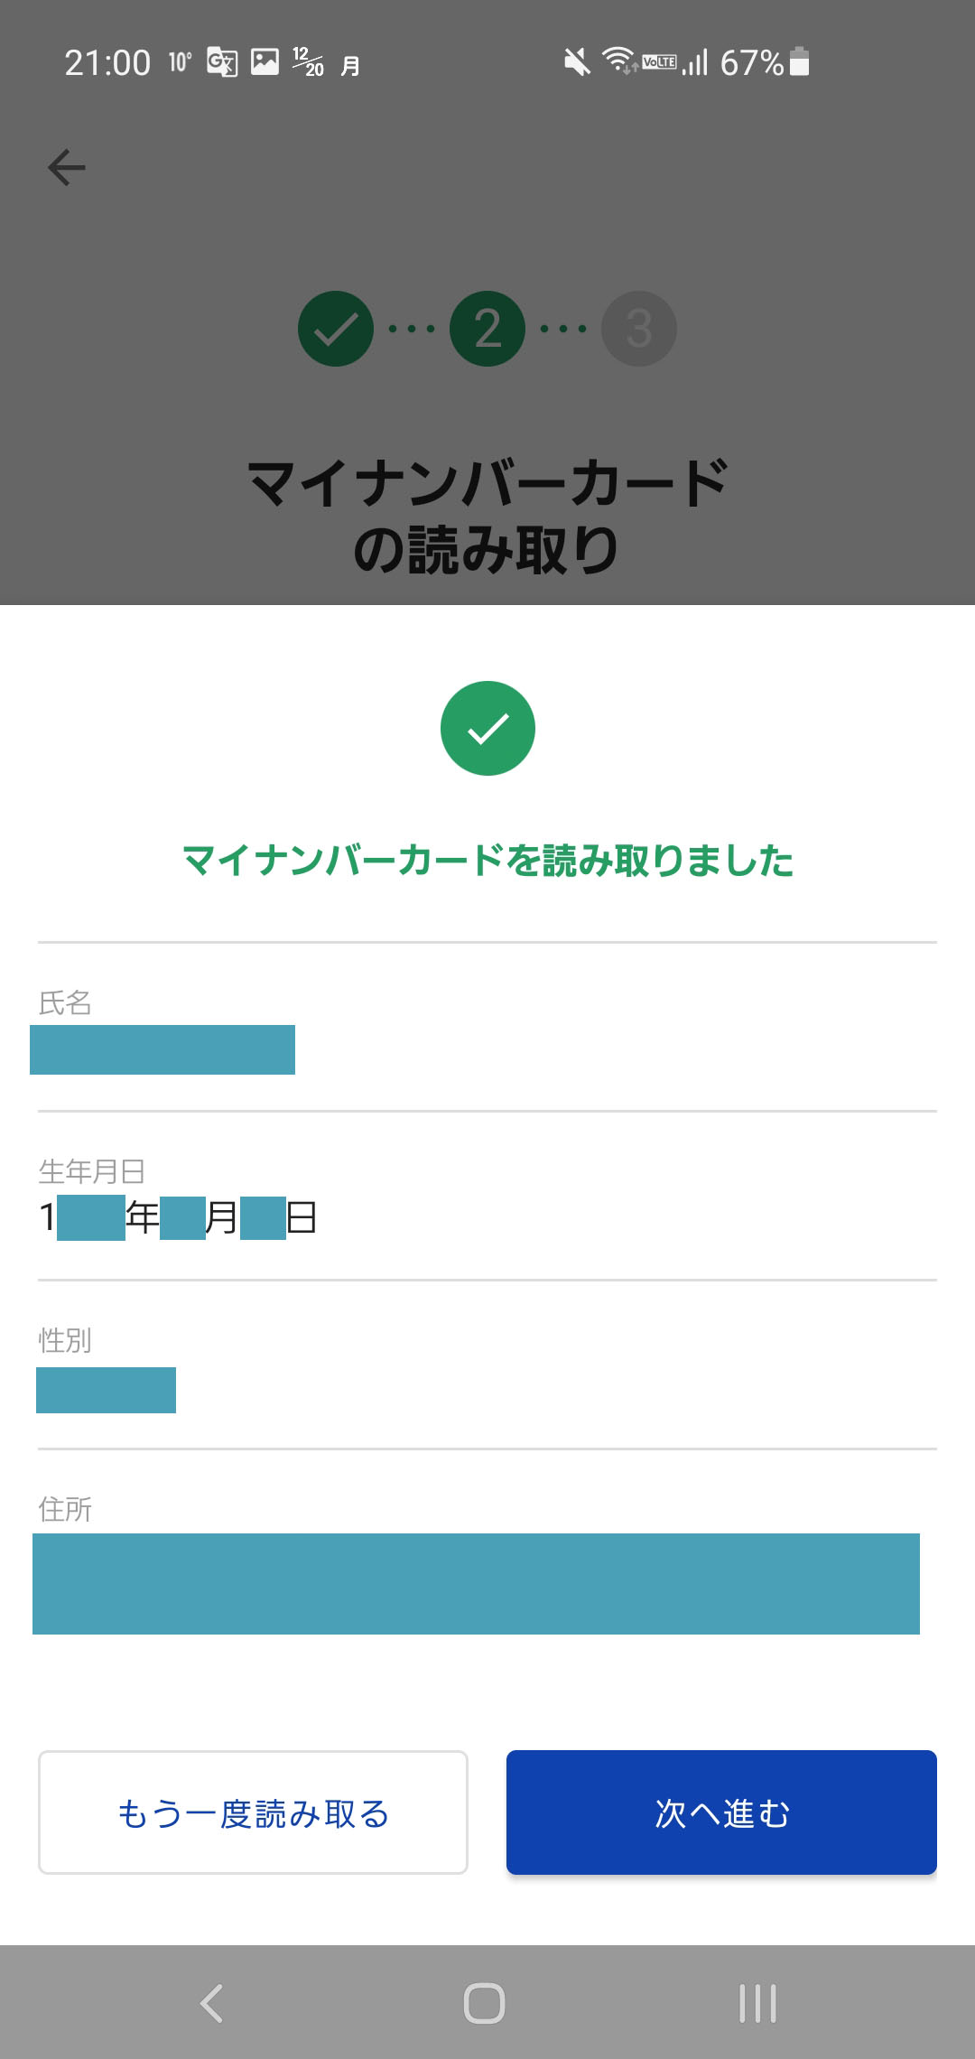Tap the マイナンバーカードを読み取りました message
Image resolution: width=975 pixels, height=2059 pixels.
[x=487, y=861]
